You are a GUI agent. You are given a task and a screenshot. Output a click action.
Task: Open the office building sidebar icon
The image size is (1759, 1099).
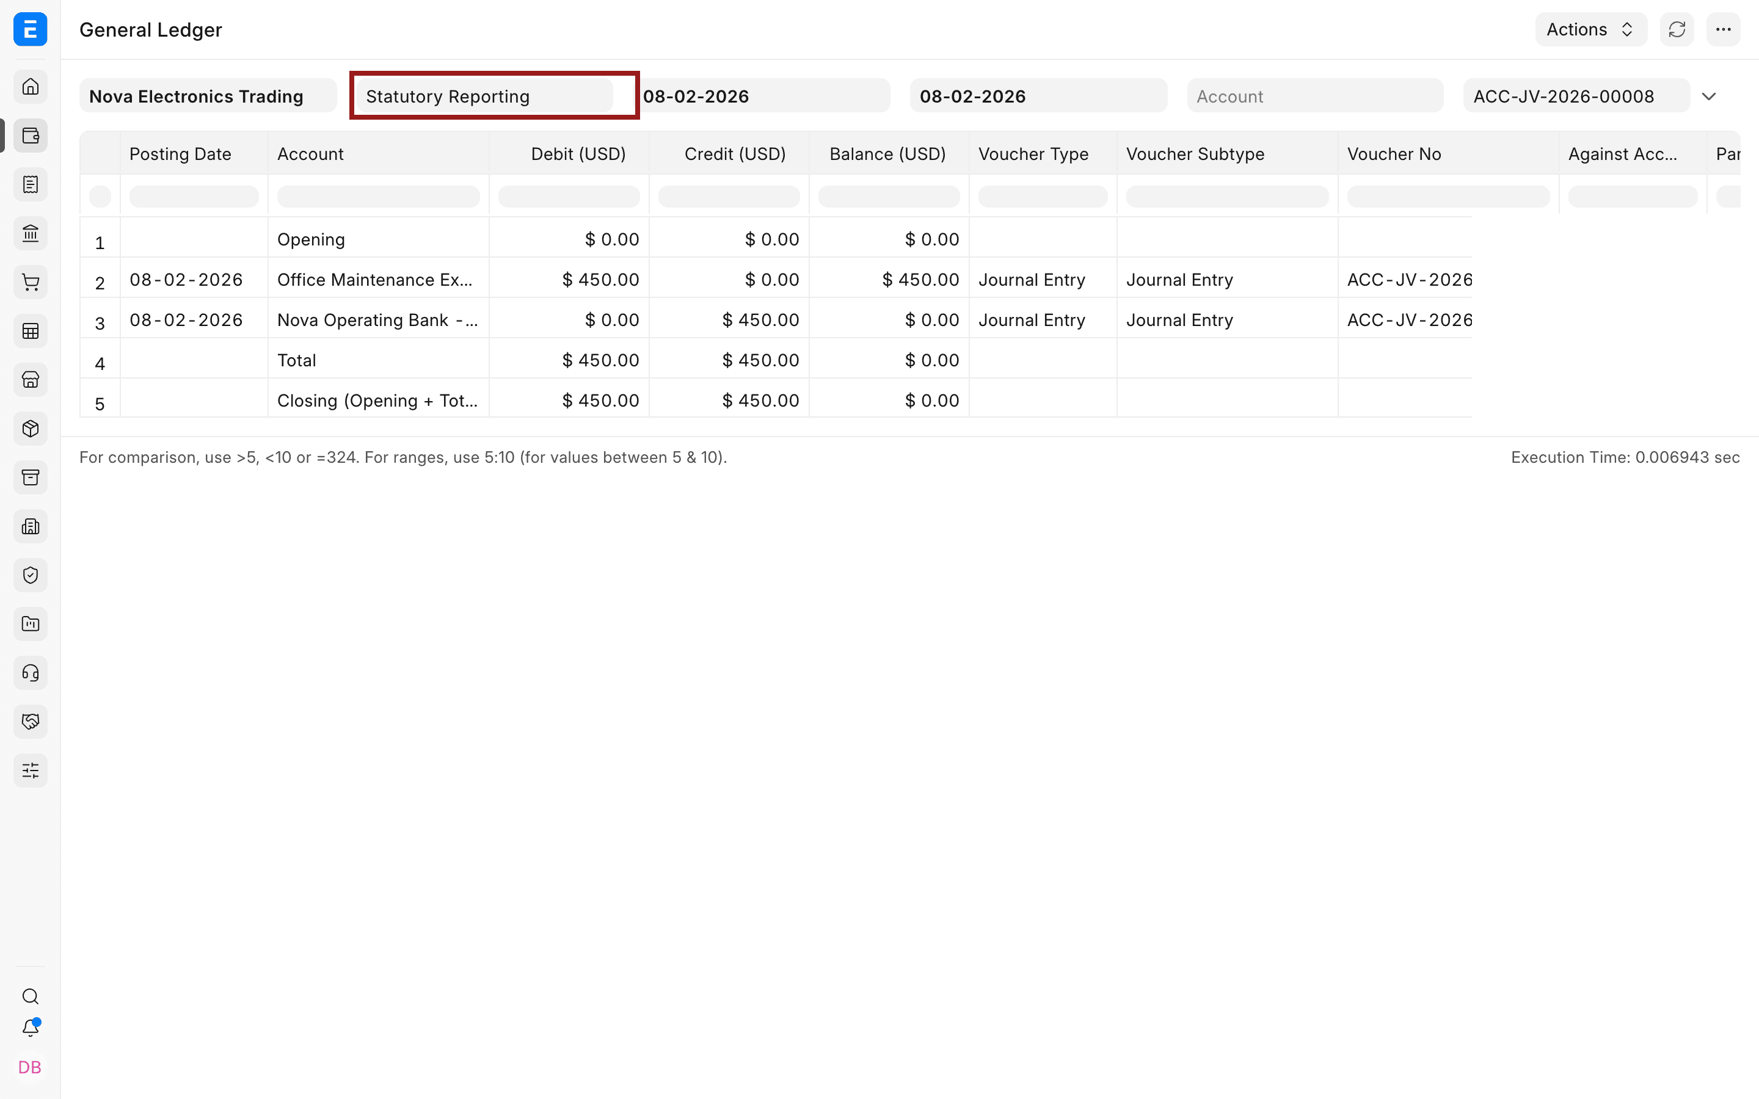tap(31, 526)
